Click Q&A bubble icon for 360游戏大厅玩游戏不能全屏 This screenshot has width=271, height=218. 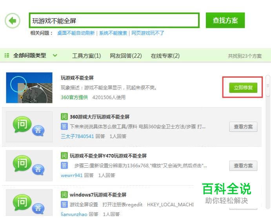pos(29,126)
